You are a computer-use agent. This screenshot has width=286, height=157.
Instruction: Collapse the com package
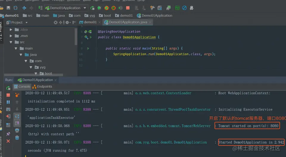point(26,61)
